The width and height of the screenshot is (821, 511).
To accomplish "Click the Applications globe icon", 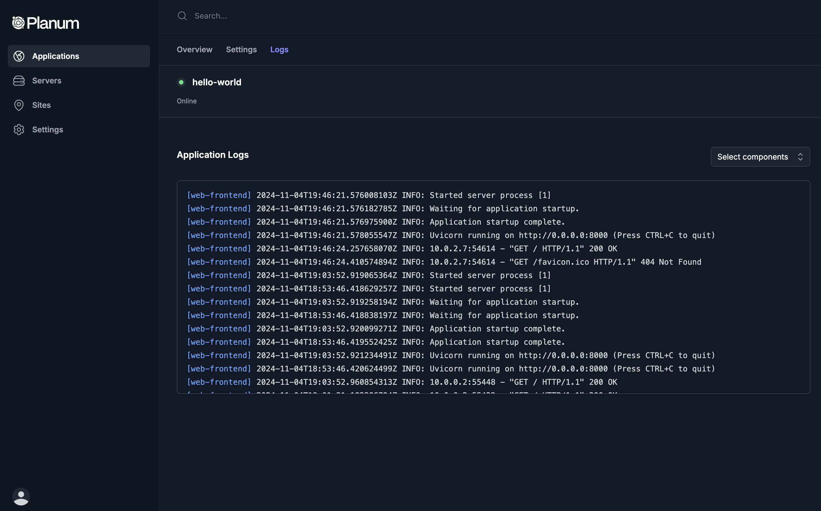I will point(19,56).
